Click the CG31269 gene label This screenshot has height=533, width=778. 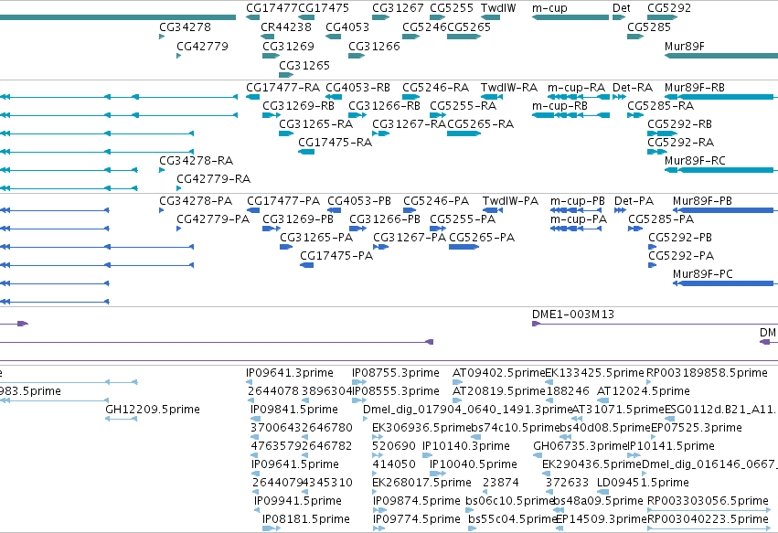[288, 46]
